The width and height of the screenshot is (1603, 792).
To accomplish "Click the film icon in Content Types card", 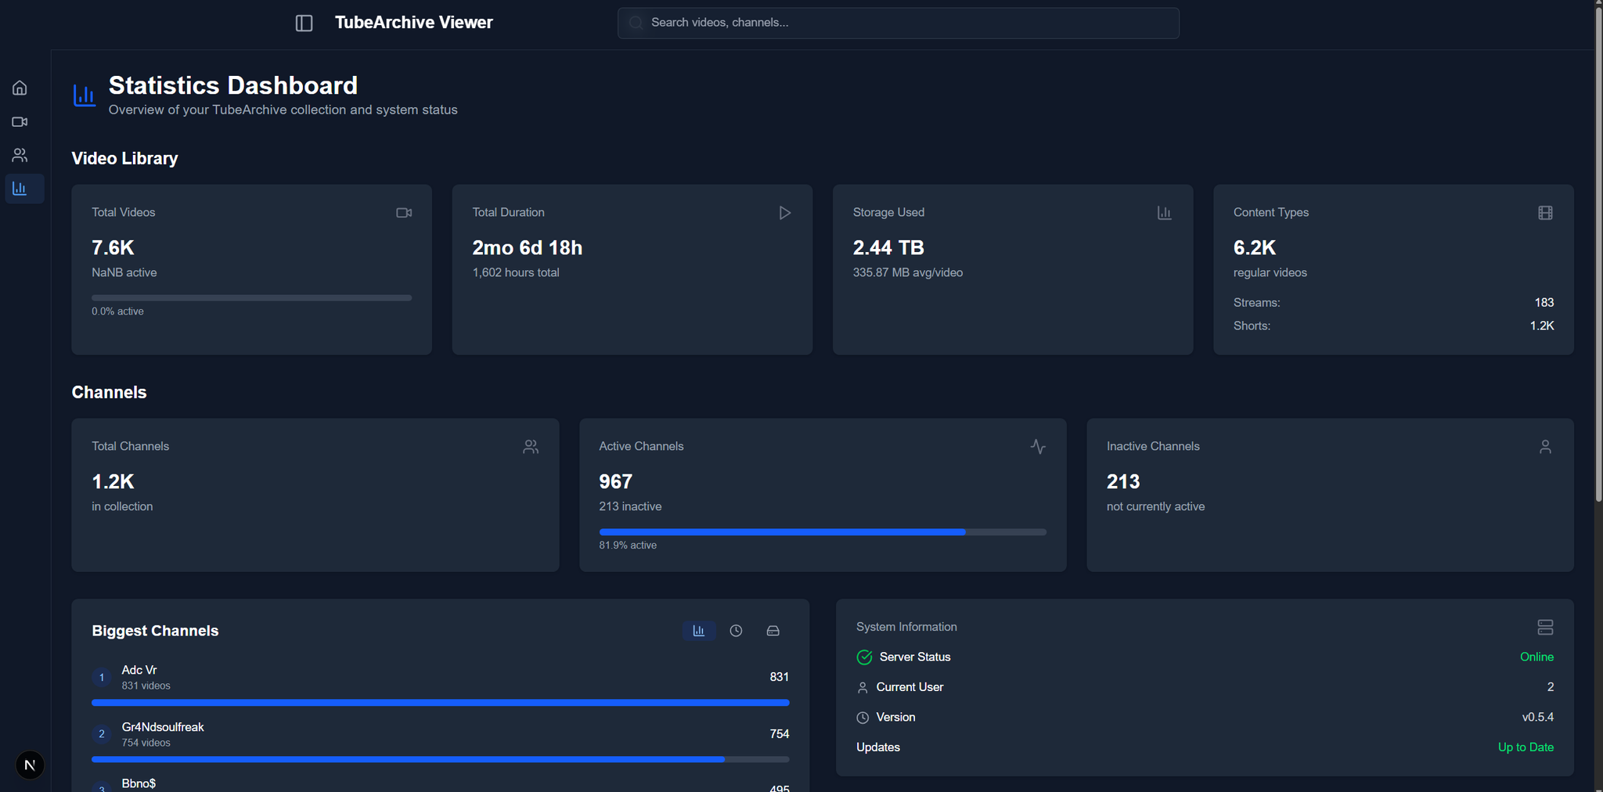I will click(x=1545, y=213).
